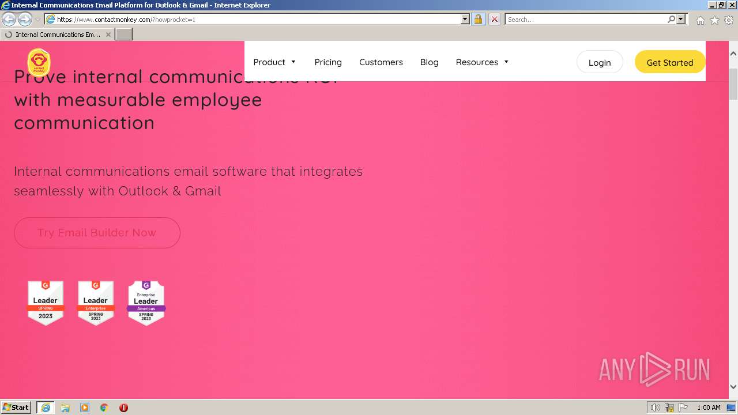Image resolution: width=738 pixels, height=415 pixels.
Task: Open the Customers page
Action: click(381, 62)
